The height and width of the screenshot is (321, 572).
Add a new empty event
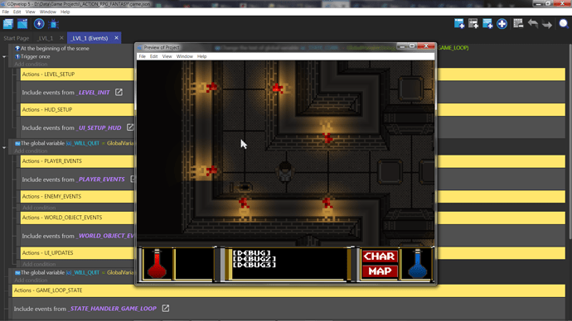coord(459,24)
